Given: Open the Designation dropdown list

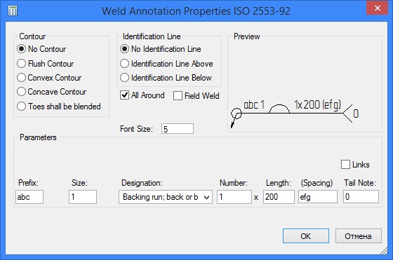Looking at the screenshot, I should pyautogui.click(x=166, y=197).
